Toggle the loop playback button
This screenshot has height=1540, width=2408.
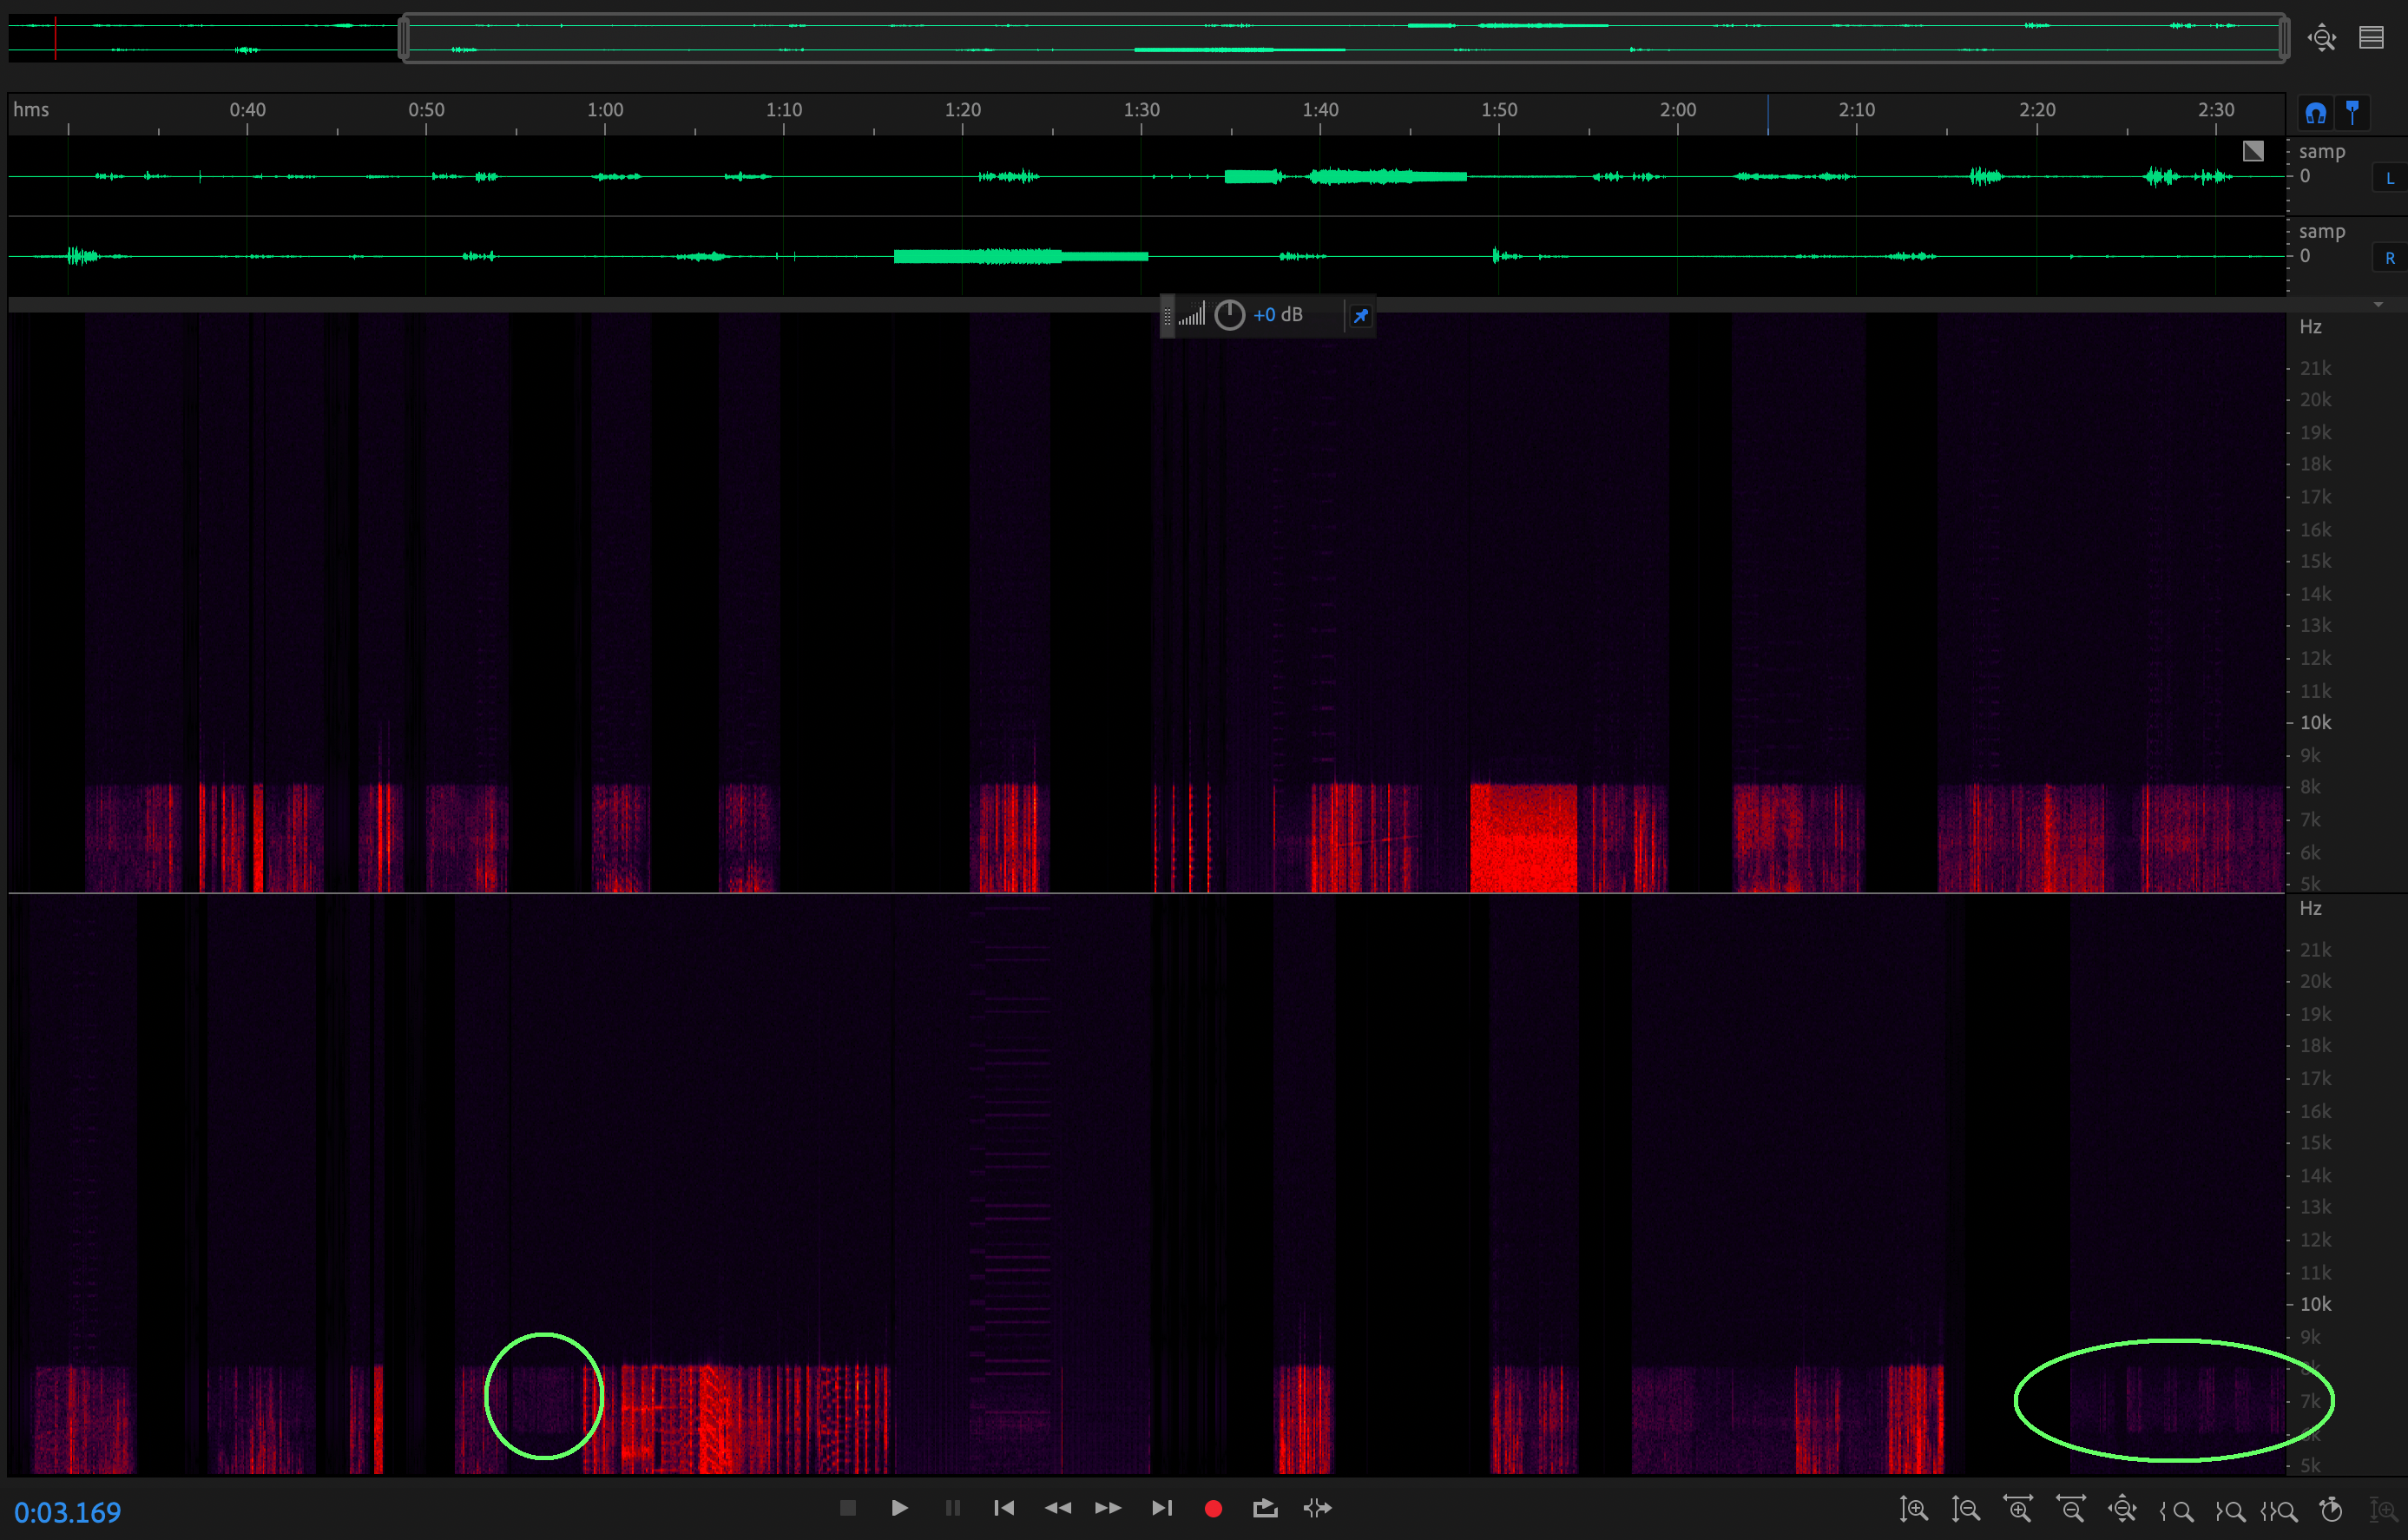[x=1265, y=1508]
